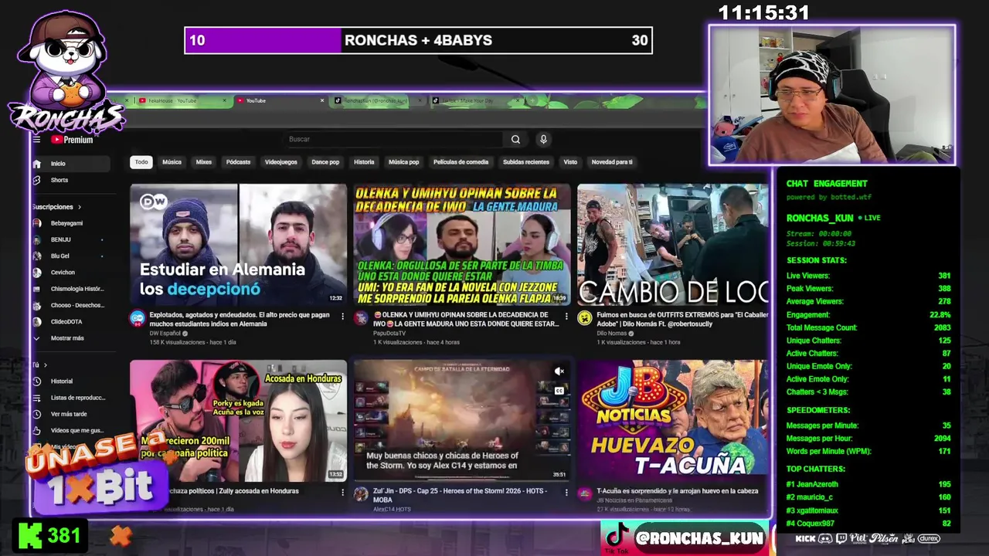This screenshot has width=989, height=556.
Task: Close the active YouTube browser tab
Action: 322,100
